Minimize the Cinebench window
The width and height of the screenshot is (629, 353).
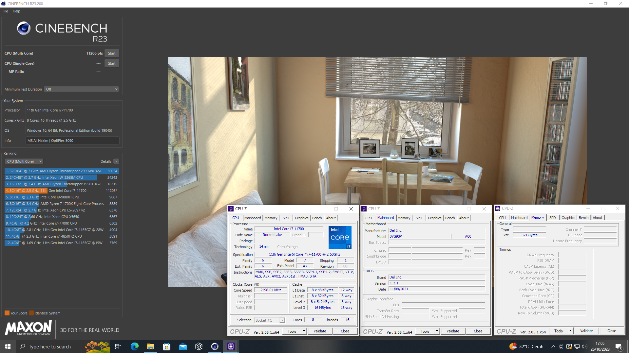[591, 4]
